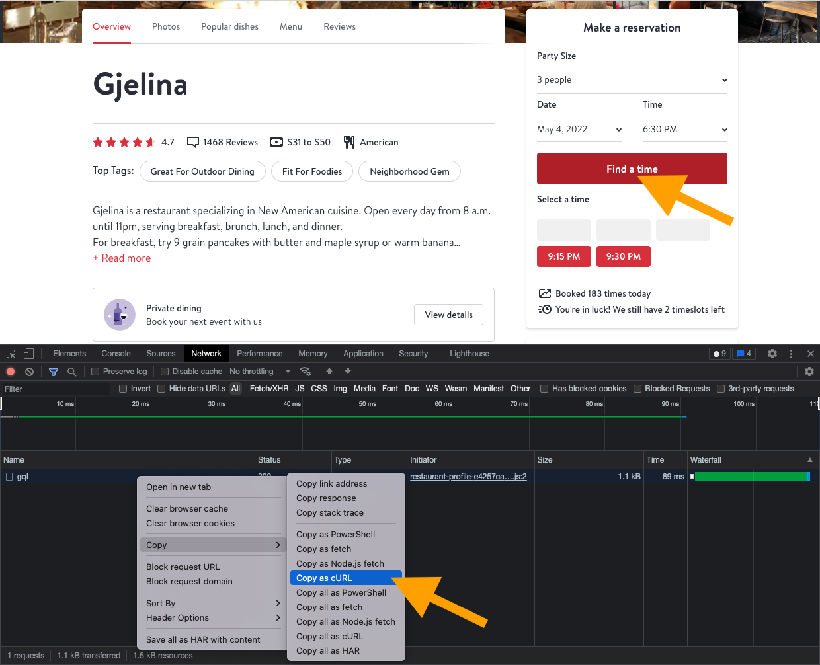Open DevTools settings gear
This screenshot has height=665, width=820.
(772, 354)
